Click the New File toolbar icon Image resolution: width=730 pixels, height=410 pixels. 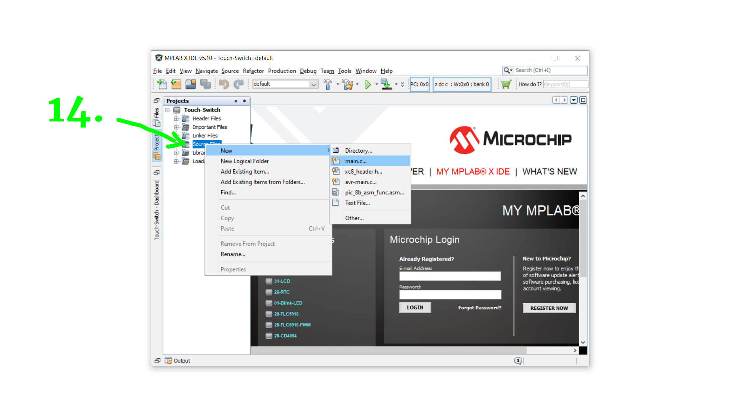(162, 84)
